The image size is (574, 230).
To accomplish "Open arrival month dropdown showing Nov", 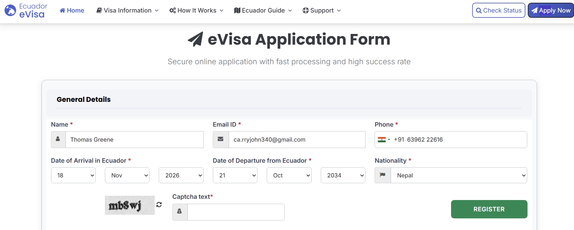I will [x=127, y=175].
